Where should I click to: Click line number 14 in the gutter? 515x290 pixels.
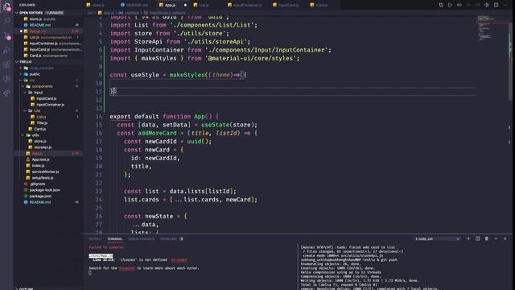tap(99, 116)
